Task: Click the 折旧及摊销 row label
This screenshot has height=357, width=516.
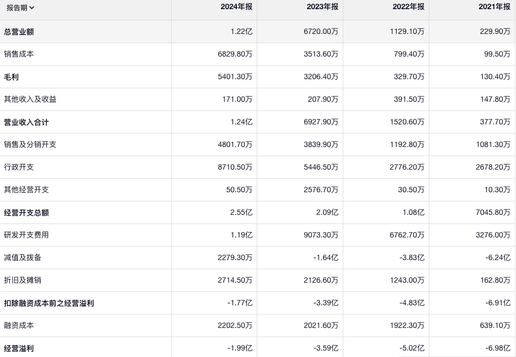Action: pos(23,281)
